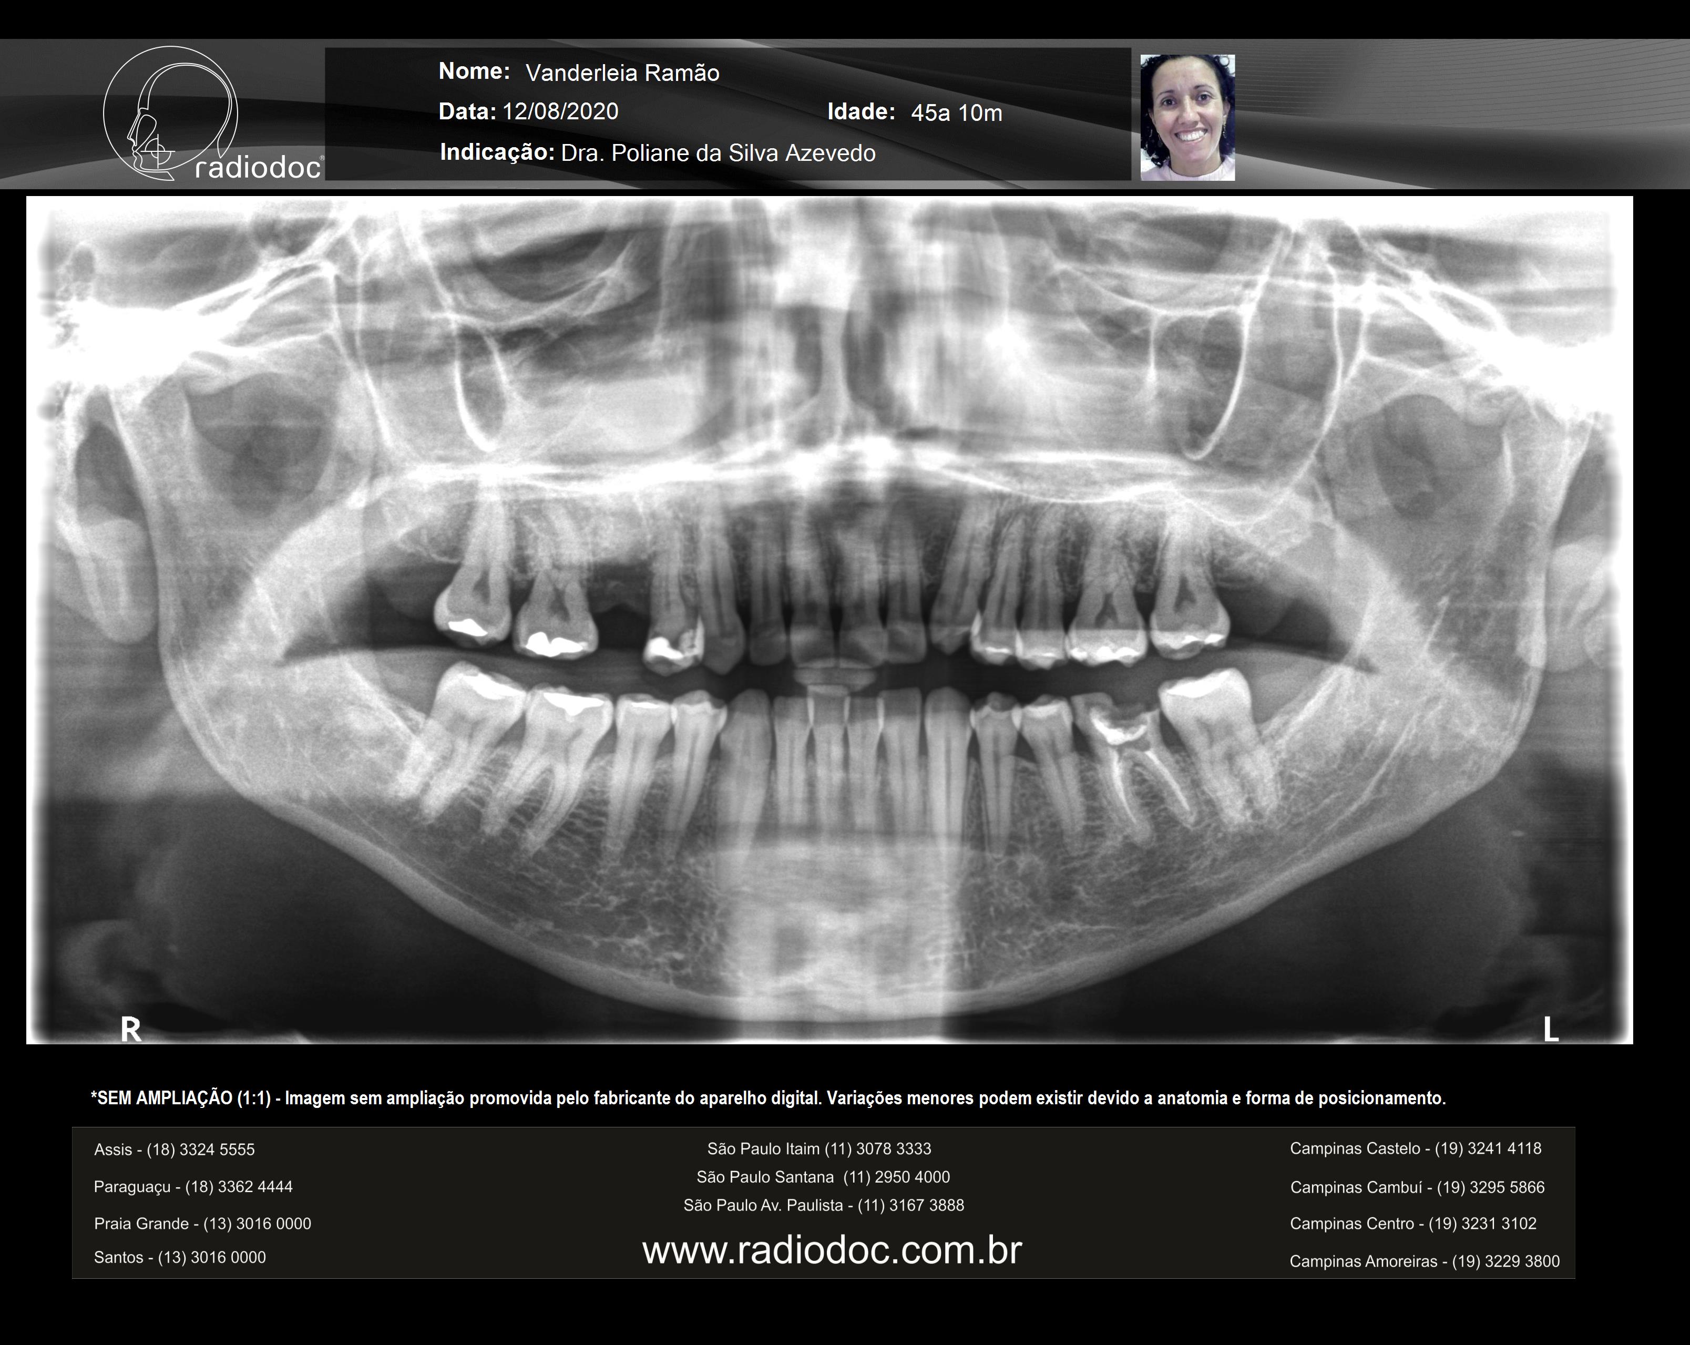Click the exam date 12/08/2020

click(x=560, y=111)
